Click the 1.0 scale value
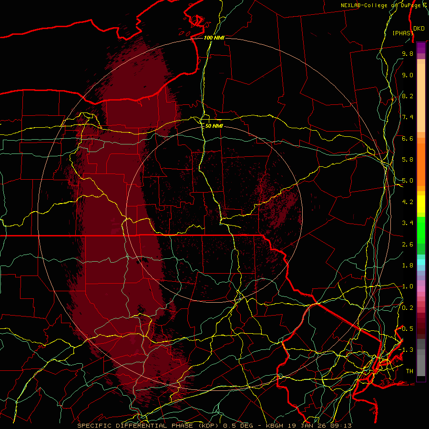429x429 pixels. pos(408,286)
